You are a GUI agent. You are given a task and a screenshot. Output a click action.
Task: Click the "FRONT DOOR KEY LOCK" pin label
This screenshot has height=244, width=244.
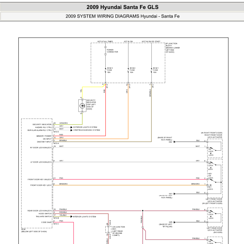coord(41,185)
